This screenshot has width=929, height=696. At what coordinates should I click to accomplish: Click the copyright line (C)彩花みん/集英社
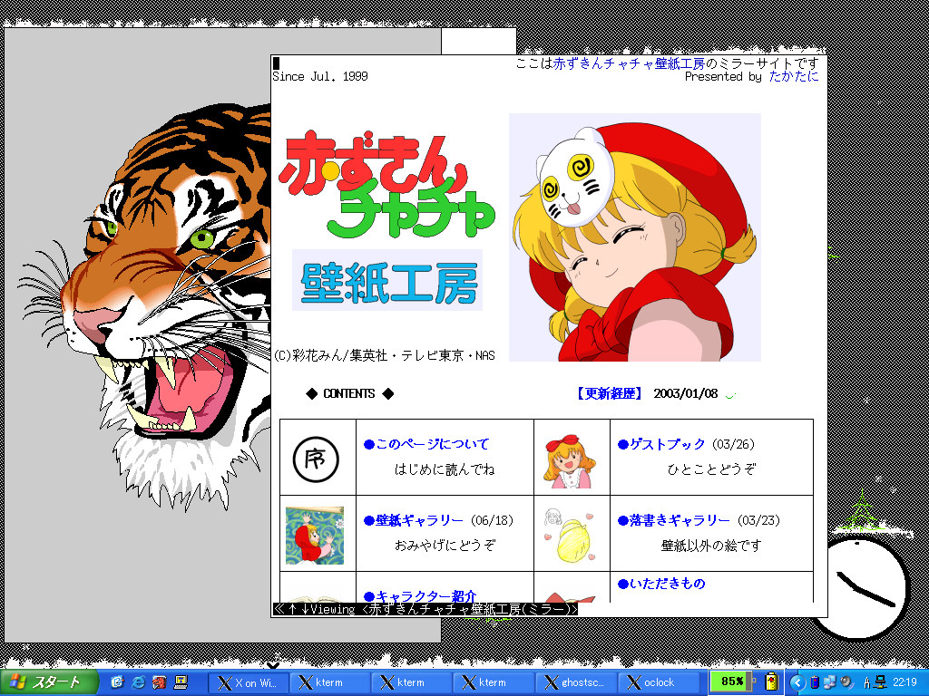pyautogui.click(x=384, y=355)
